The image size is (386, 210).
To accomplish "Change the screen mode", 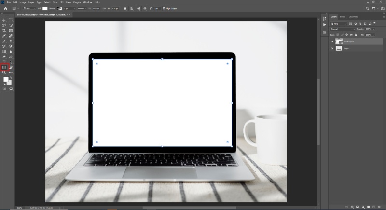I will [11, 89].
